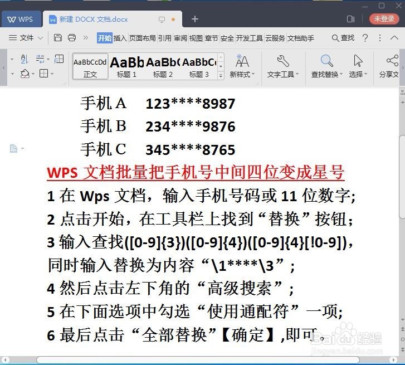This screenshot has width=405, height=365.
Task: Apply the 标题 1 style
Action: point(126,67)
